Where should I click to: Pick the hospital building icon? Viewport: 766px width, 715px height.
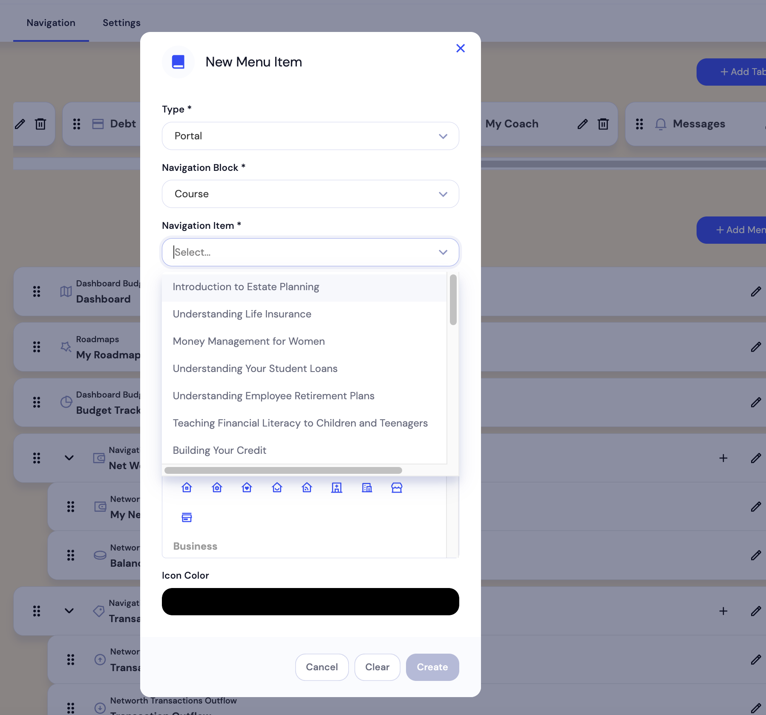click(337, 487)
